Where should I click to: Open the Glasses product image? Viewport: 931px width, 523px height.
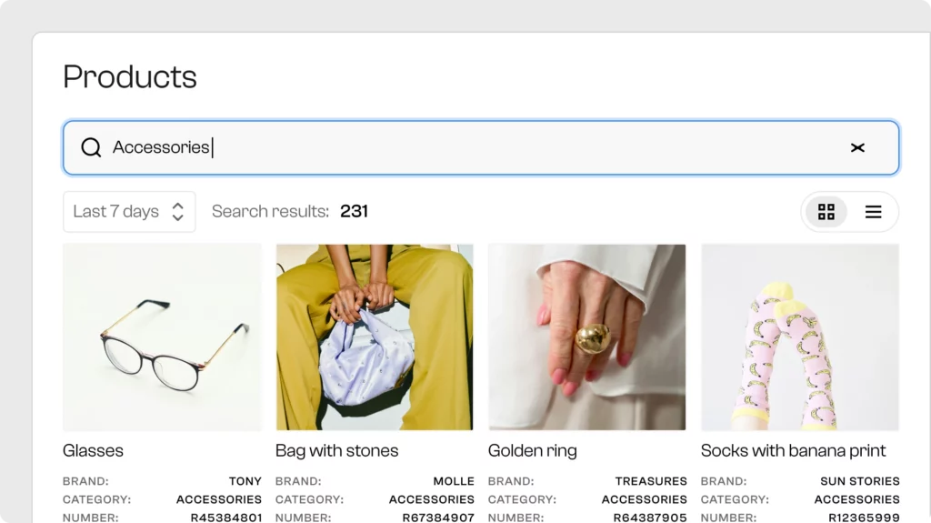162,337
